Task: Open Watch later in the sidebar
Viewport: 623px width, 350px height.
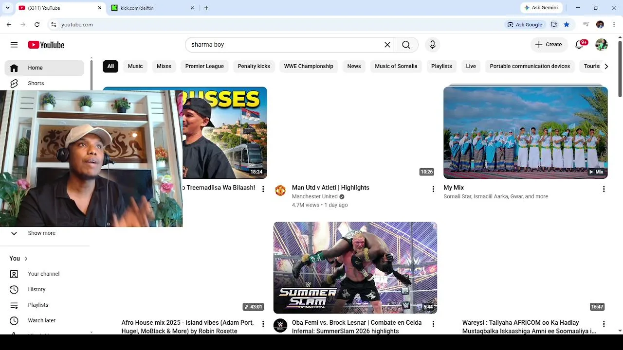Action: point(45,320)
